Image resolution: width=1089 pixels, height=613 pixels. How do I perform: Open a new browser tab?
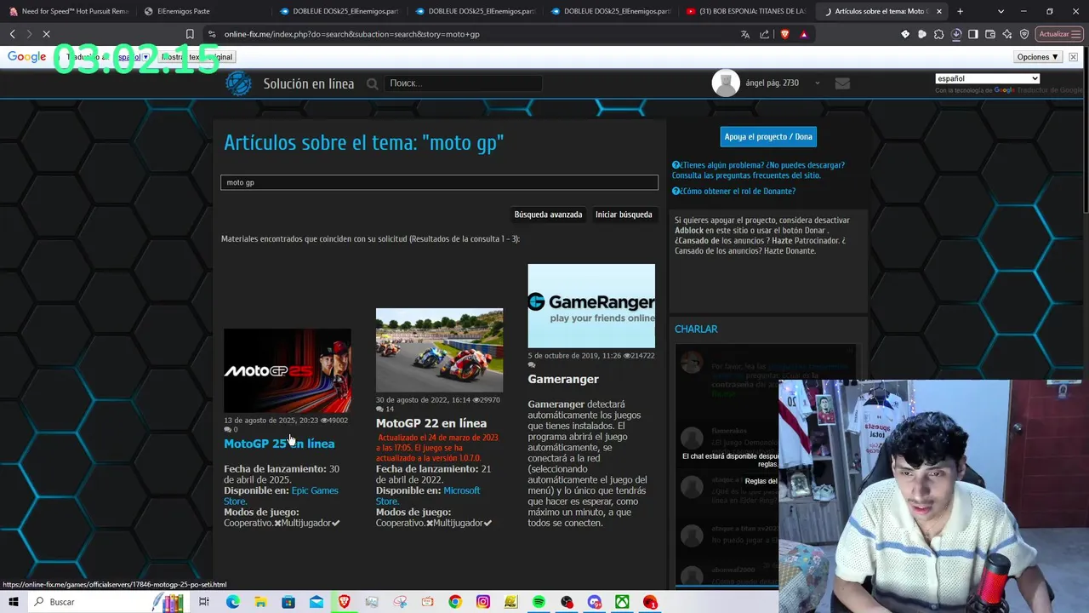point(960,11)
